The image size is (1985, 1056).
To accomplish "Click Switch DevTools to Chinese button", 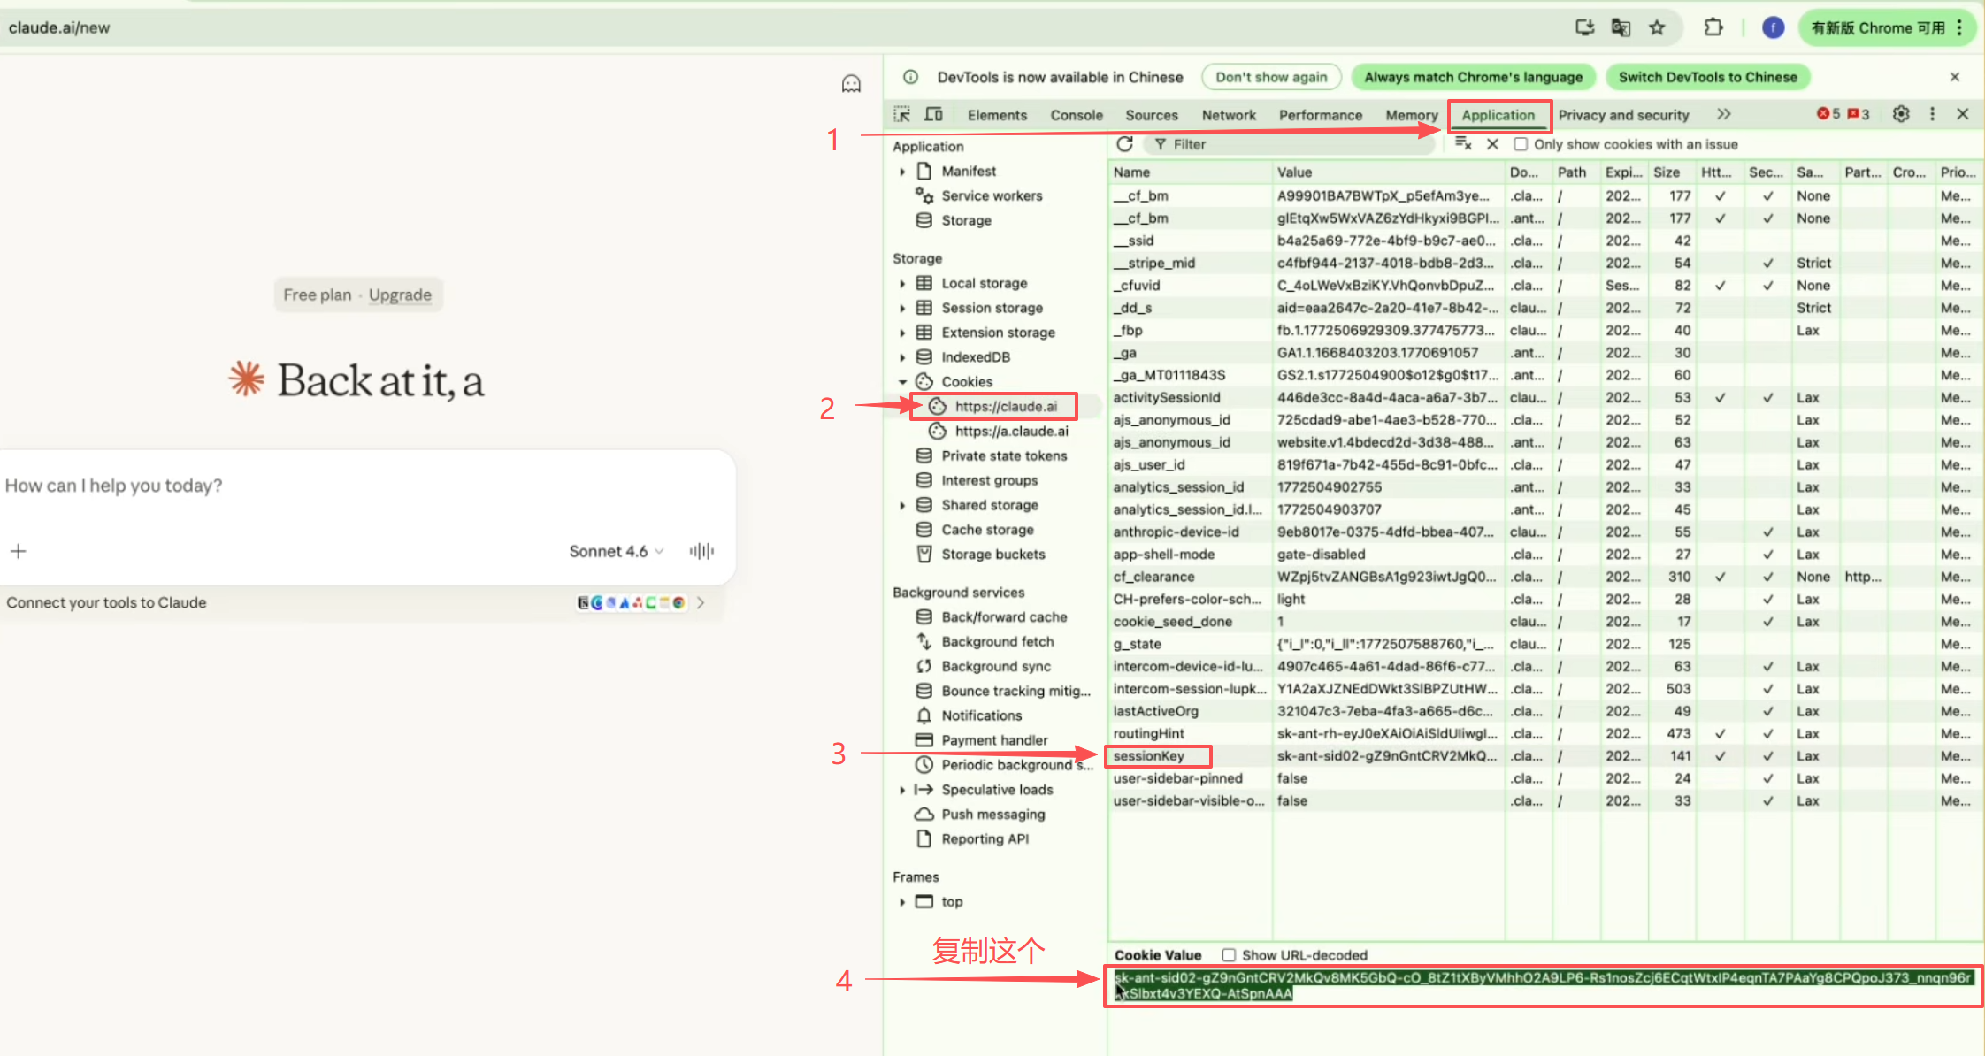I will pyautogui.click(x=1707, y=77).
